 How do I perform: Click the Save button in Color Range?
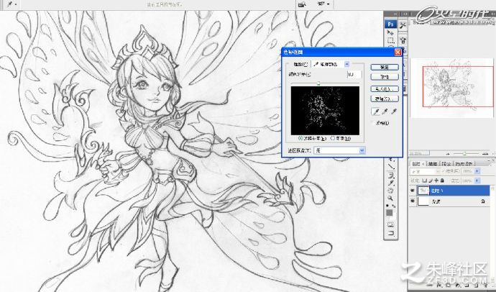click(385, 99)
